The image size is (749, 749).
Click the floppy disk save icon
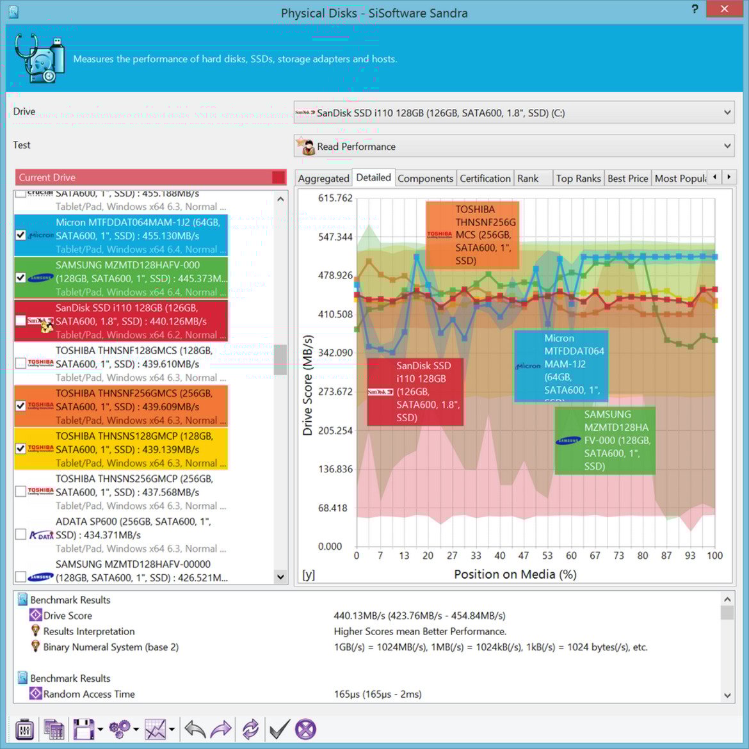(84, 729)
